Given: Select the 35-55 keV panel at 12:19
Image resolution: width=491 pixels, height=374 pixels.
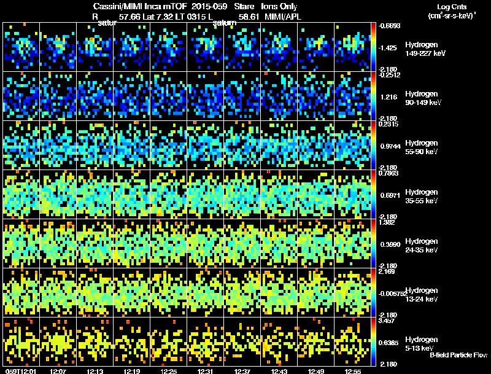Looking at the screenshot, I should tap(131, 195).
